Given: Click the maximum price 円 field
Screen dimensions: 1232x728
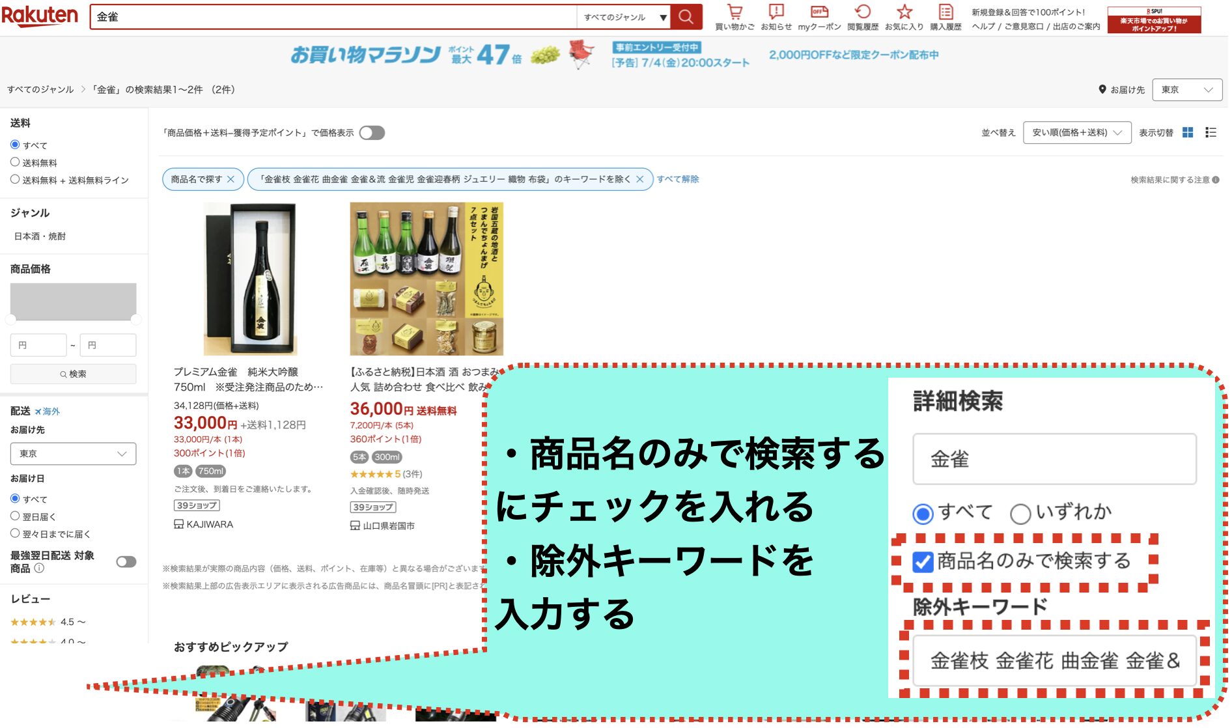Looking at the screenshot, I should coord(108,345).
